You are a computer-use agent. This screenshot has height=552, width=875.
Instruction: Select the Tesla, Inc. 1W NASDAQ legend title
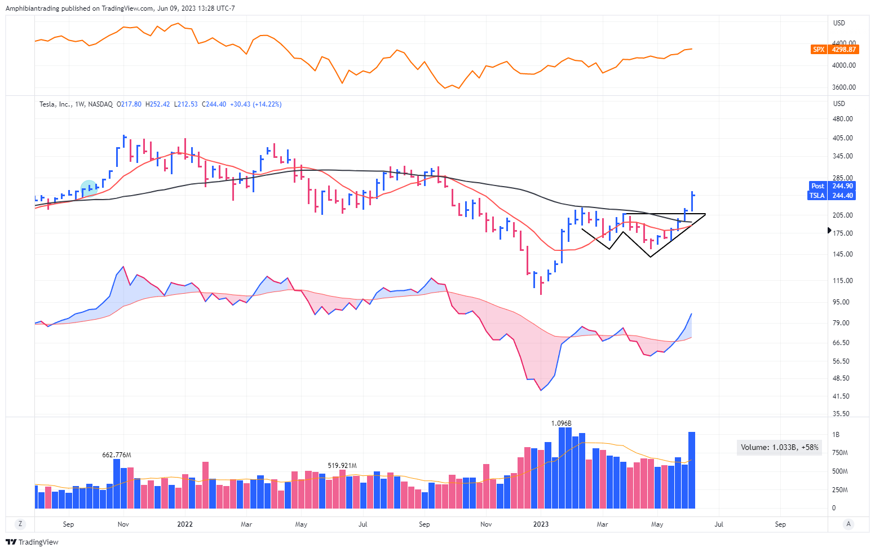(x=76, y=104)
